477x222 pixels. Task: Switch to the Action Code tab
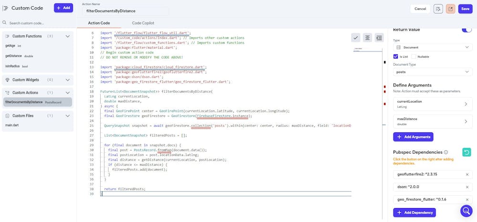point(99,23)
